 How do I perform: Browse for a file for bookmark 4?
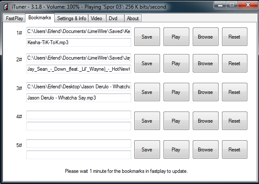tap(205, 121)
